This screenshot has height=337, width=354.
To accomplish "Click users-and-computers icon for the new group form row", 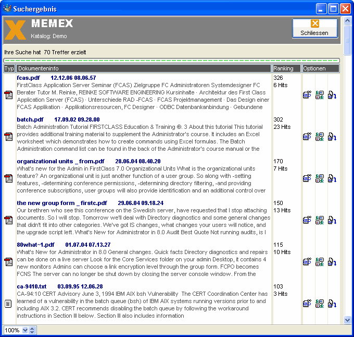I will point(320,220).
